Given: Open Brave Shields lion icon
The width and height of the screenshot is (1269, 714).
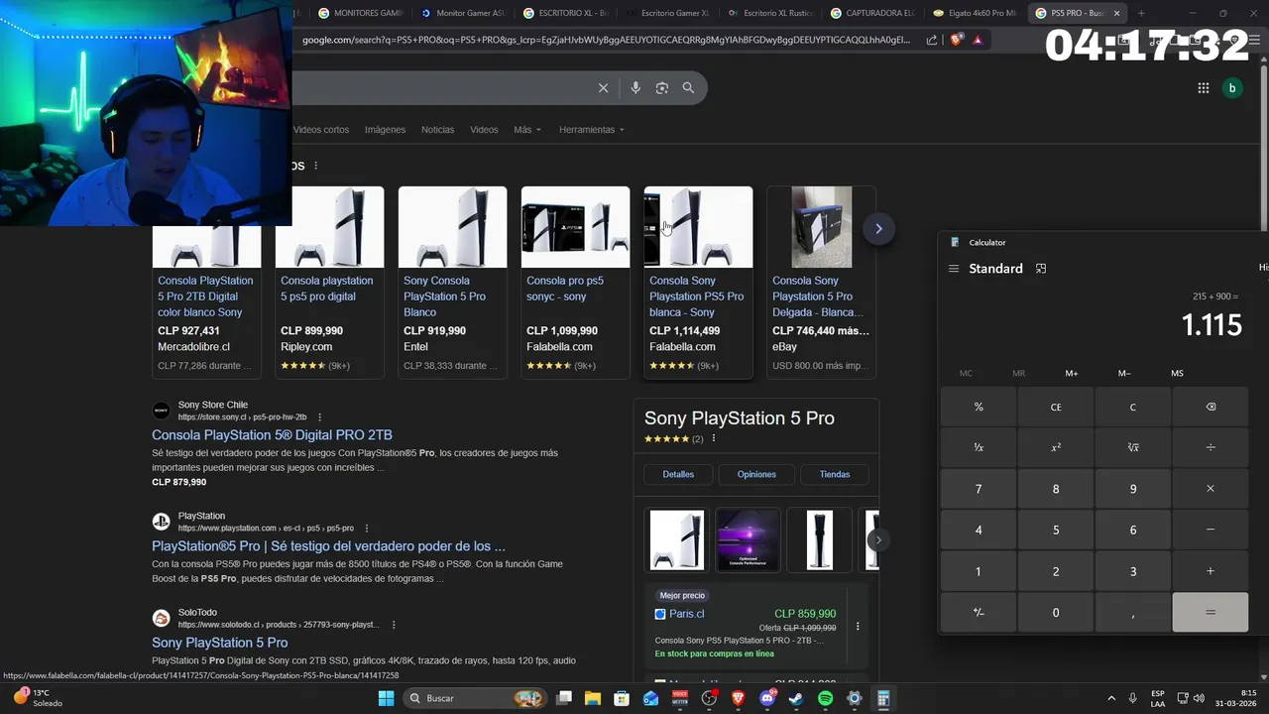Looking at the screenshot, I should tap(956, 40).
